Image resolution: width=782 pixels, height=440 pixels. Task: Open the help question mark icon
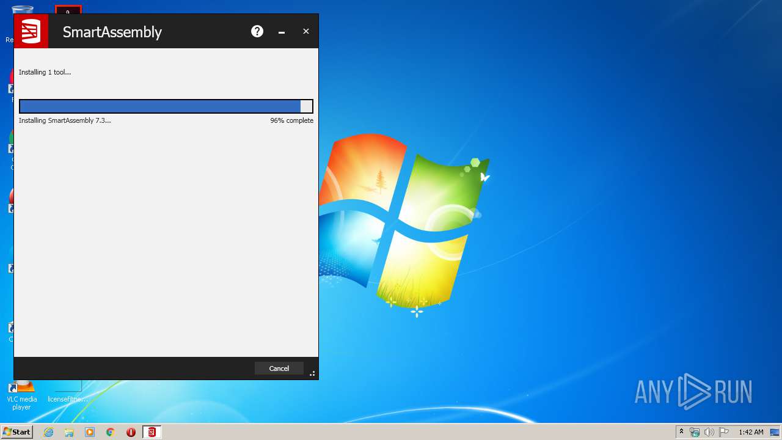coord(257,31)
